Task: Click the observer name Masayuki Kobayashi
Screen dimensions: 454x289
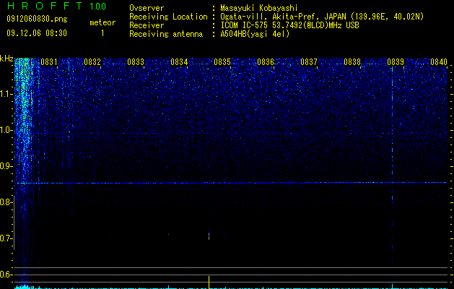Action: [x=259, y=8]
